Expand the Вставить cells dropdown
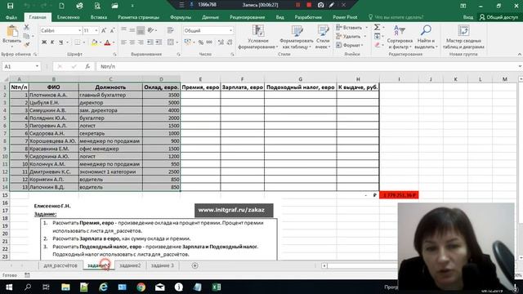This screenshot has height=294, width=523. pos(367,27)
